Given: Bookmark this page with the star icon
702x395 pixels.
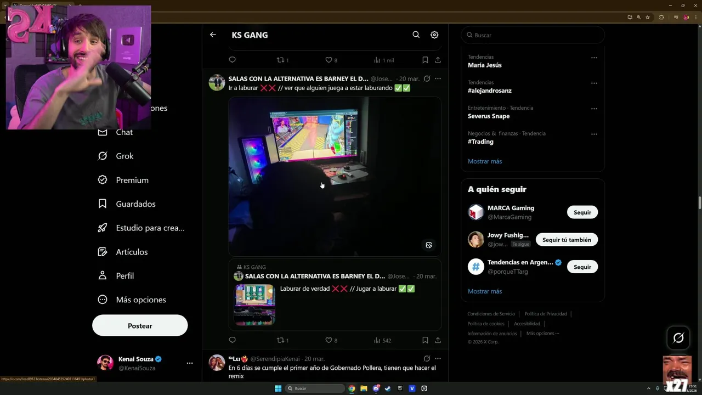Looking at the screenshot, I should 648,17.
